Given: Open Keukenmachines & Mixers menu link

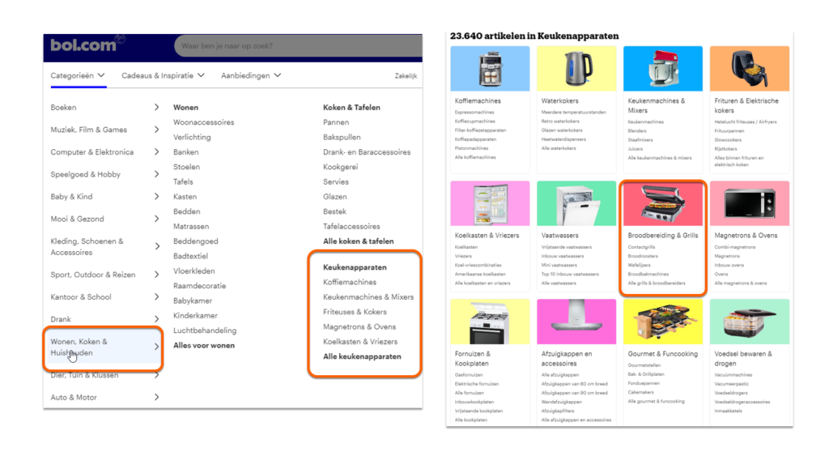Looking at the screenshot, I should click(x=368, y=297).
